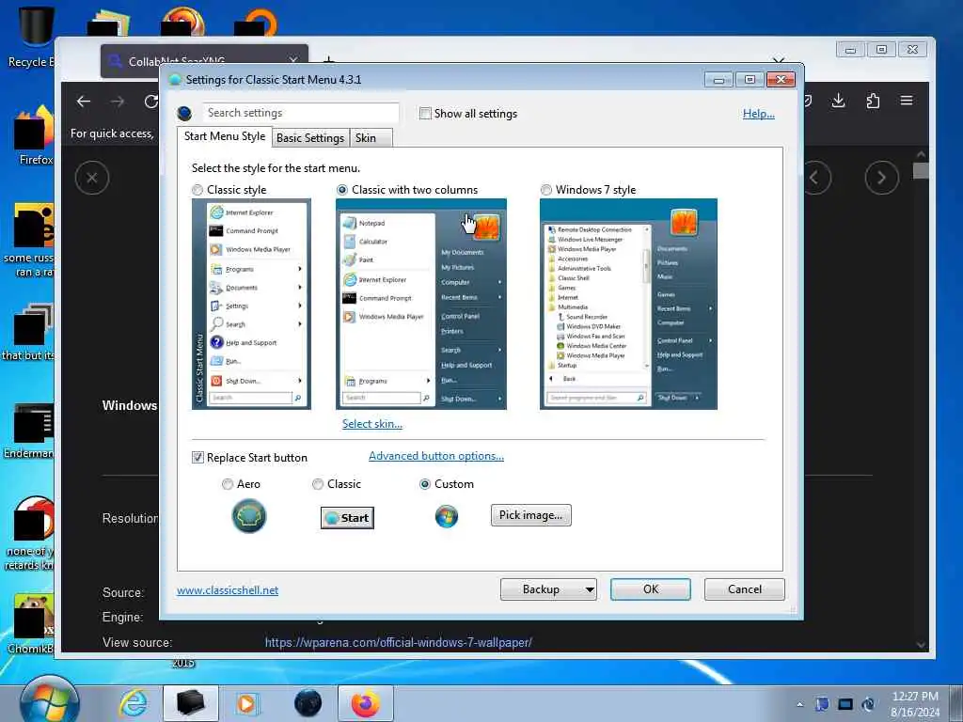963x722 pixels.
Task: Click OK to apply settings
Action: point(651,589)
